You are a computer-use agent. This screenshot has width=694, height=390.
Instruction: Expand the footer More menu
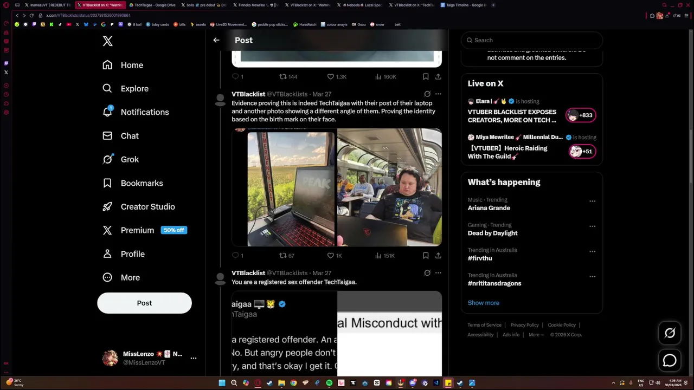tap(536, 335)
